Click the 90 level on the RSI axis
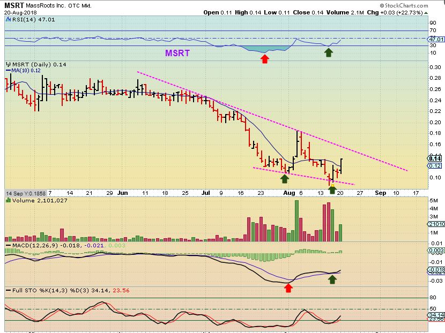This screenshot has width=445, height=333. pos(433,23)
